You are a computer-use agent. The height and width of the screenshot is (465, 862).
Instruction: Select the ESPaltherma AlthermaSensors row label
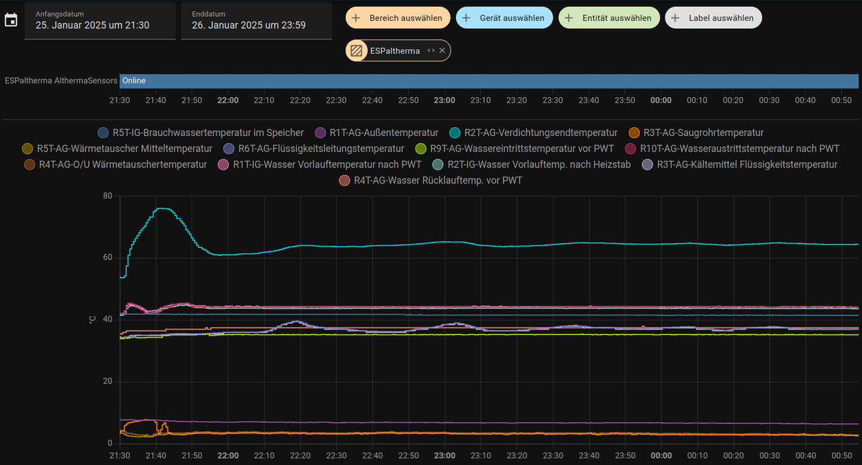[61, 81]
